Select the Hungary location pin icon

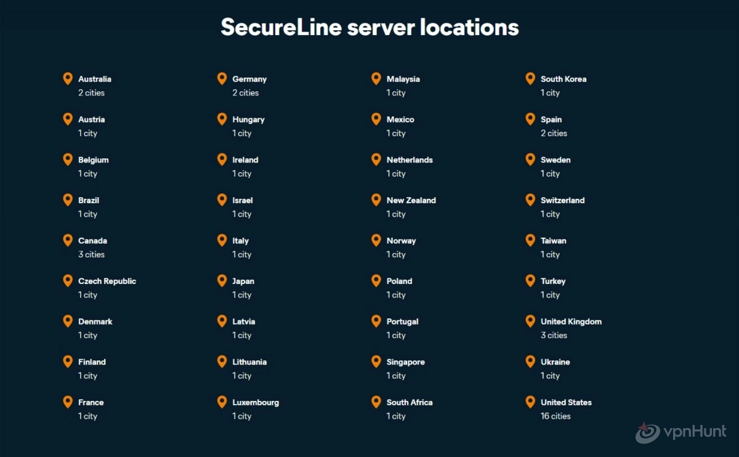pos(222,119)
